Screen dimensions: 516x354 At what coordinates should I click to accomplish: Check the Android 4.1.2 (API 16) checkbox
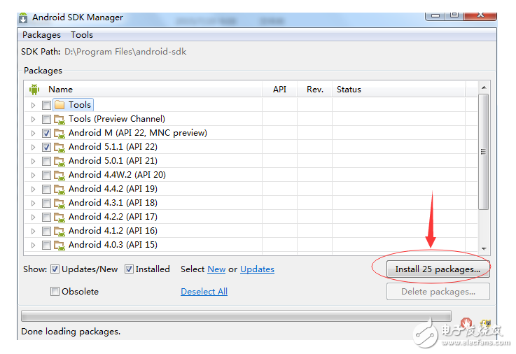coord(46,231)
